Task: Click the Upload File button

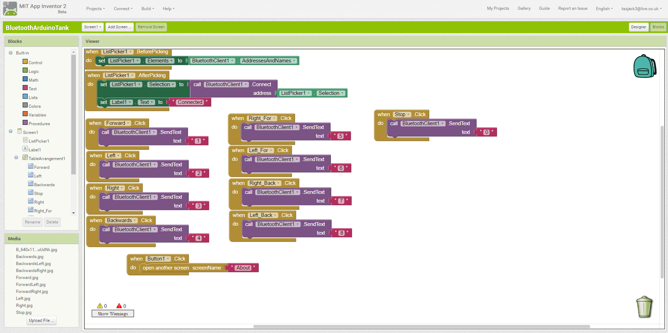Action: [41, 320]
